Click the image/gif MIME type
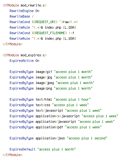 coord(44,72)
